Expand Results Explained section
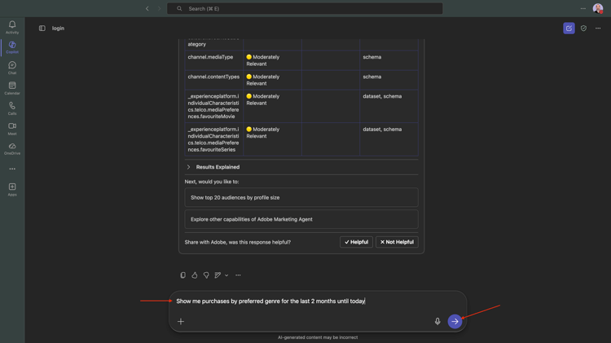 coord(301,167)
